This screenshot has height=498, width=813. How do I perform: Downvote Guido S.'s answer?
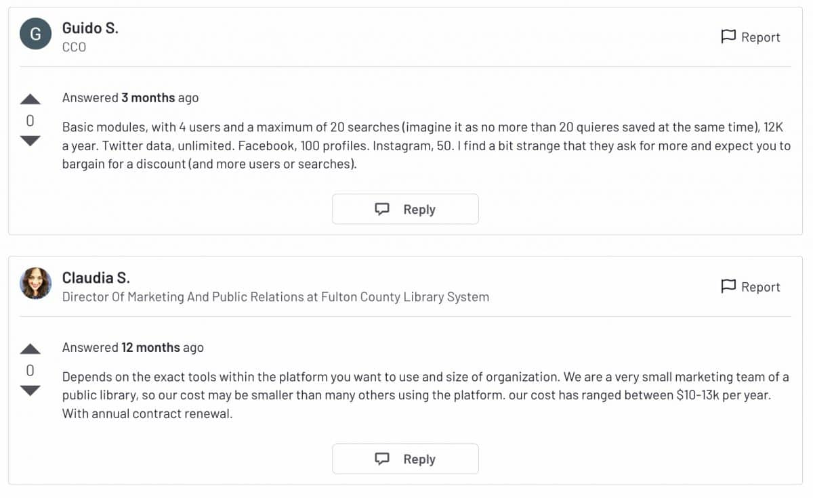click(30, 141)
